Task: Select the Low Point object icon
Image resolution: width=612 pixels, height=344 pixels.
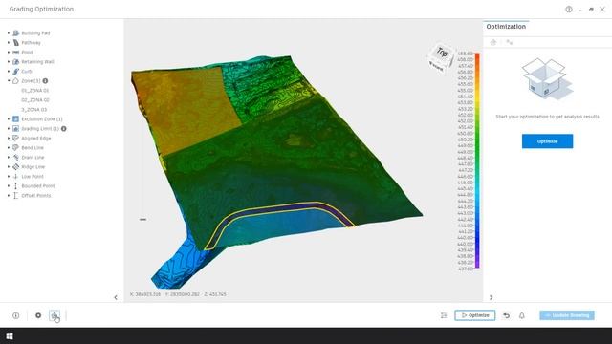Action: pyautogui.click(x=16, y=176)
